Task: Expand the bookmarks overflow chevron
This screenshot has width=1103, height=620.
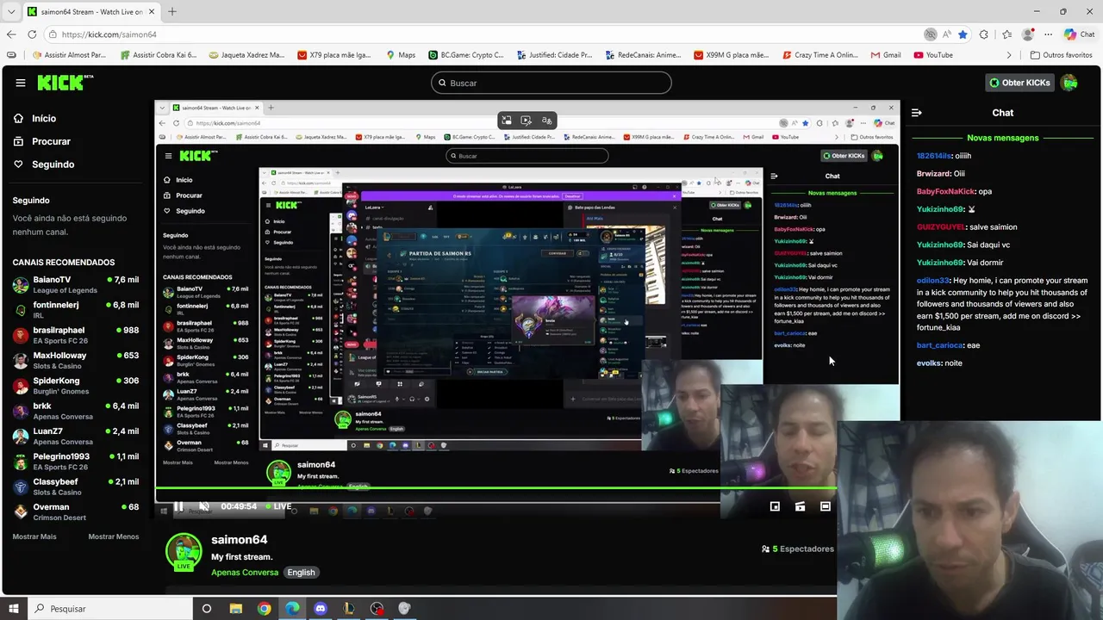Action: pos(1009,55)
